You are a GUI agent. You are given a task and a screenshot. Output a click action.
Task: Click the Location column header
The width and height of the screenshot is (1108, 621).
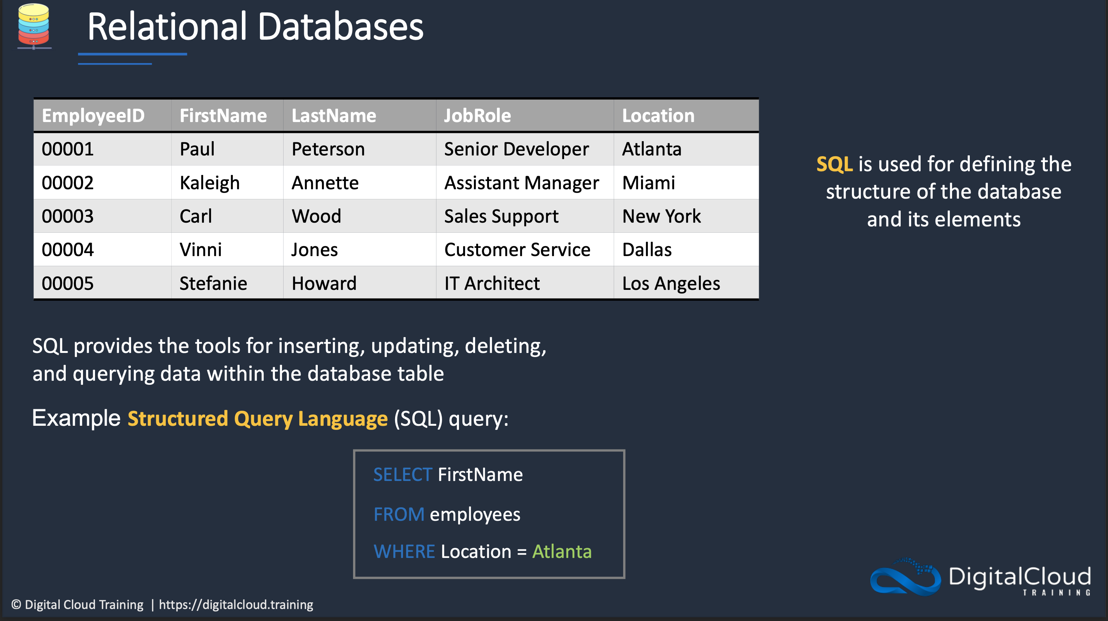tap(658, 116)
